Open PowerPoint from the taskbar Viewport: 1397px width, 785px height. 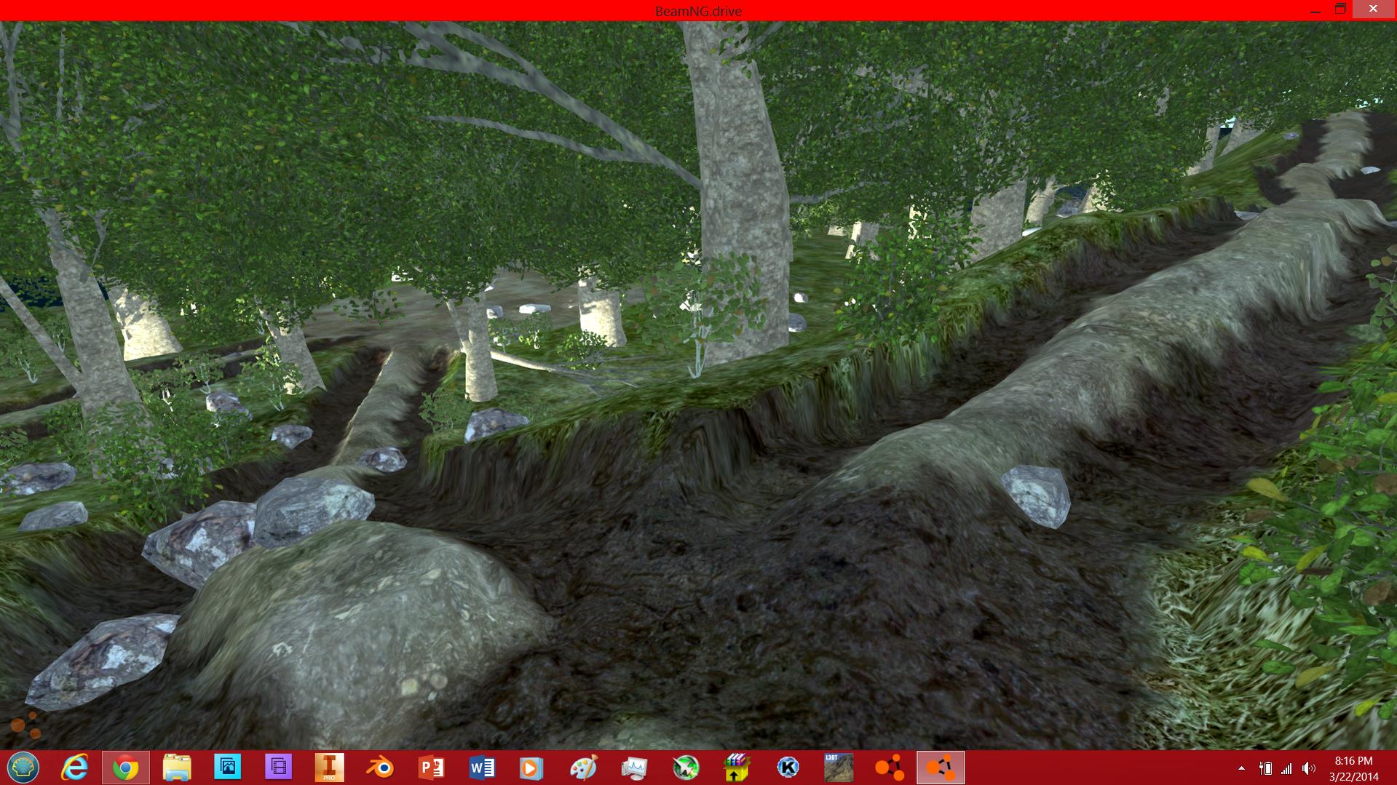pos(431,768)
